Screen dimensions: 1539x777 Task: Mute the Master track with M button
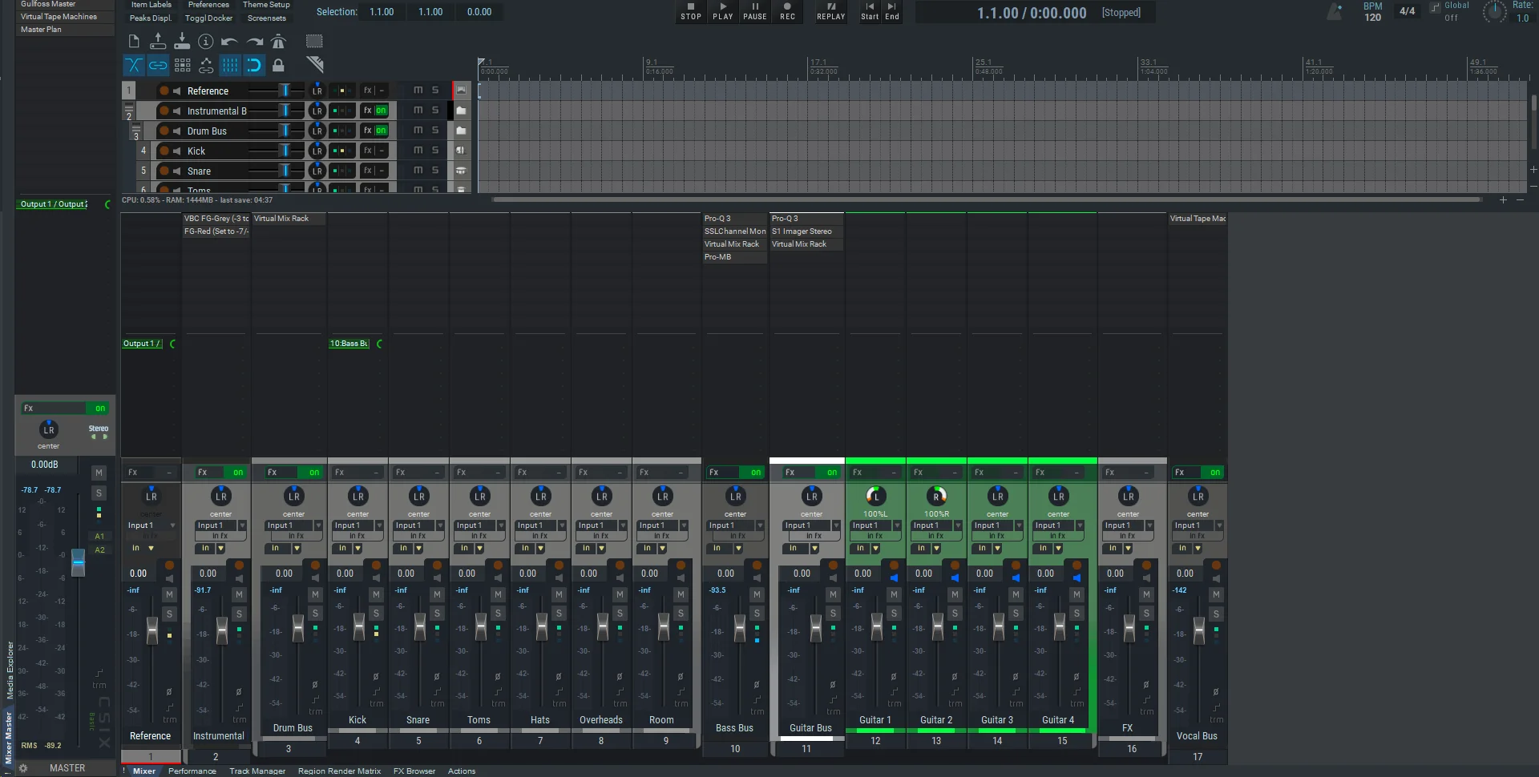tap(99, 473)
